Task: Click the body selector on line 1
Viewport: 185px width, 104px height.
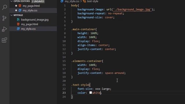Action: [74, 5]
